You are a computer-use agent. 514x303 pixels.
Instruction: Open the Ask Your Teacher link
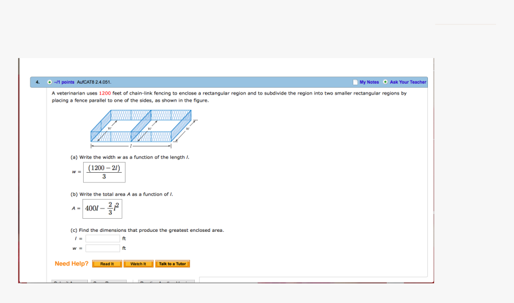pos(408,82)
